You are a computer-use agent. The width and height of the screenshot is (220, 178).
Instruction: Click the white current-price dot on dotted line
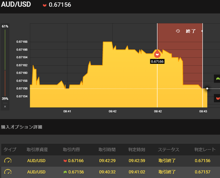click(x=207, y=89)
